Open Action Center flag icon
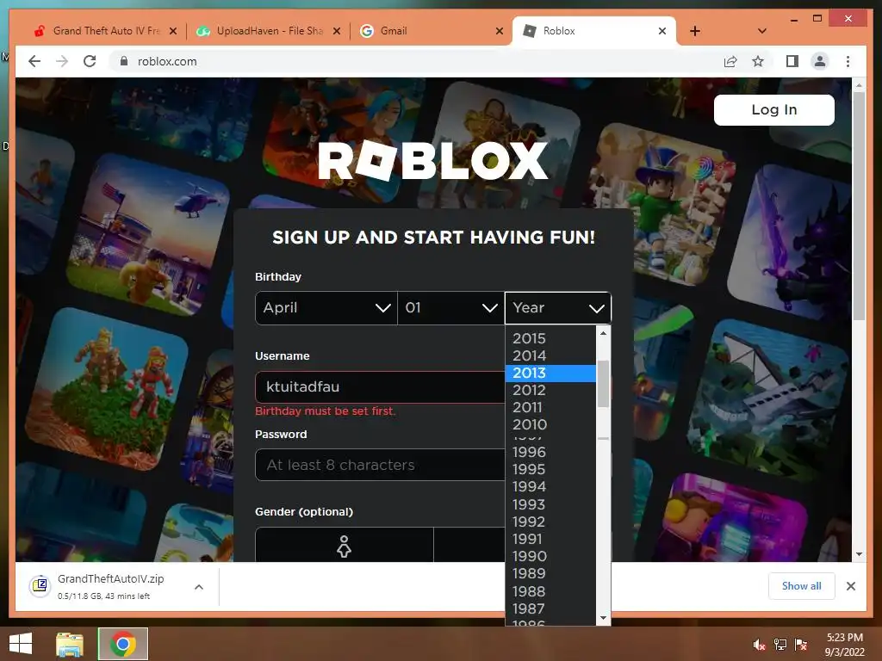The width and height of the screenshot is (882, 661). point(801,645)
